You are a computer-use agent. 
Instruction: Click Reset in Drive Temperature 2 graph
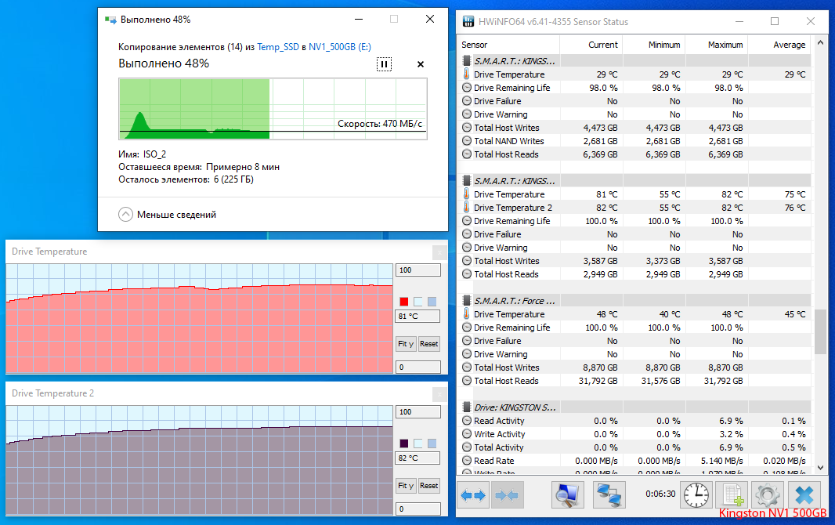coord(428,486)
